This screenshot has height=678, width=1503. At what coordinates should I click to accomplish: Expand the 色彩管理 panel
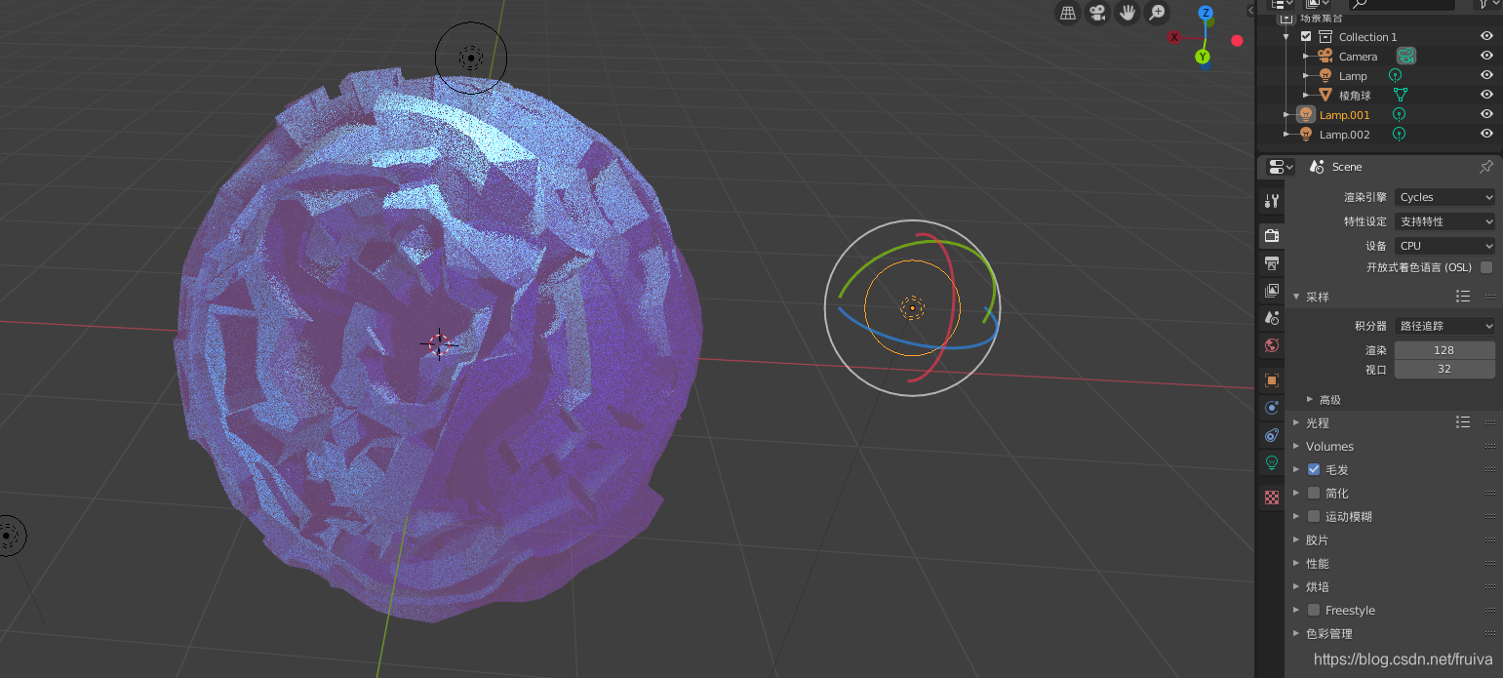[1296, 633]
